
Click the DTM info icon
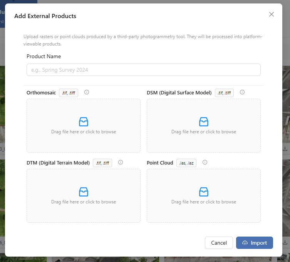[121, 162]
